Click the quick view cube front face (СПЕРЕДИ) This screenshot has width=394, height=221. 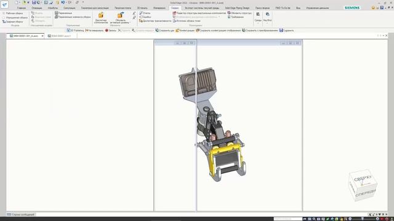pyautogui.click(x=366, y=193)
